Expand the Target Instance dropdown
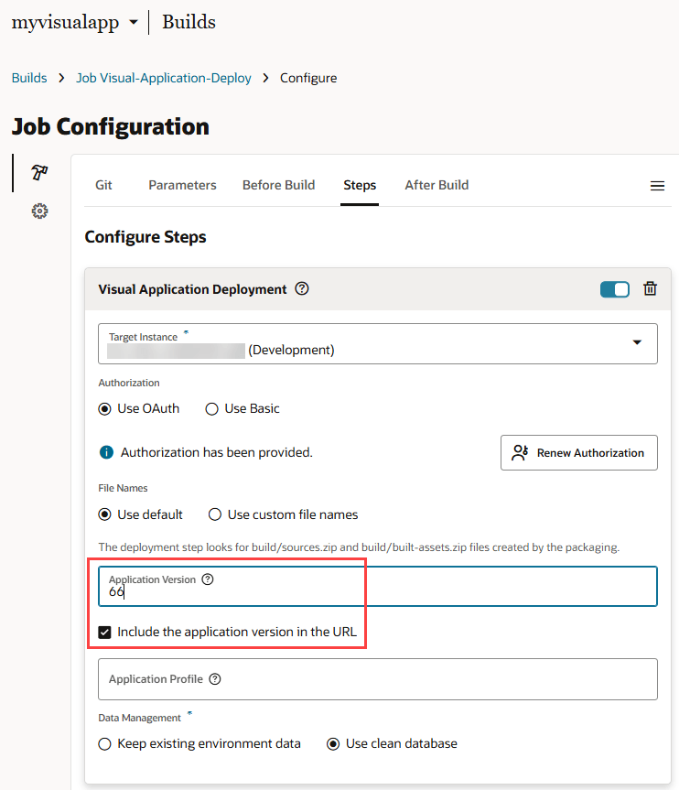The height and width of the screenshot is (790, 679). 637,342
